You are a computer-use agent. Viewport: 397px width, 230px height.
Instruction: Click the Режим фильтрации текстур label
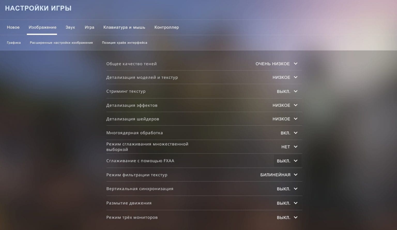pyautogui.click(x=137, y=175)
